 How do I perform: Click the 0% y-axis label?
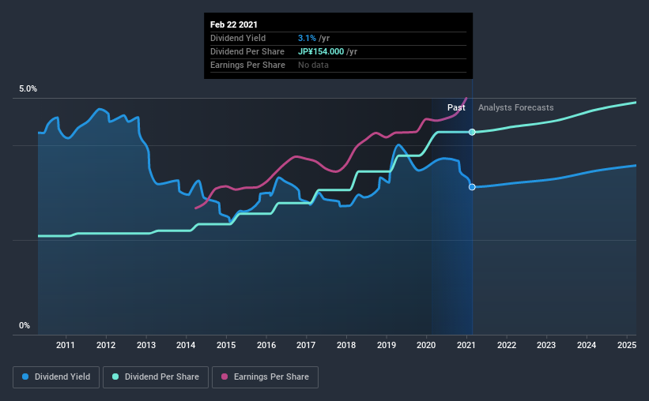pyautogui.click(x=25, y=326)
